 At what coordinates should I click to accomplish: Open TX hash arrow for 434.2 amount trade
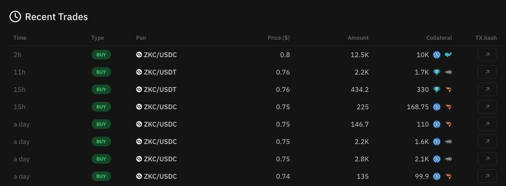point(487,89)
